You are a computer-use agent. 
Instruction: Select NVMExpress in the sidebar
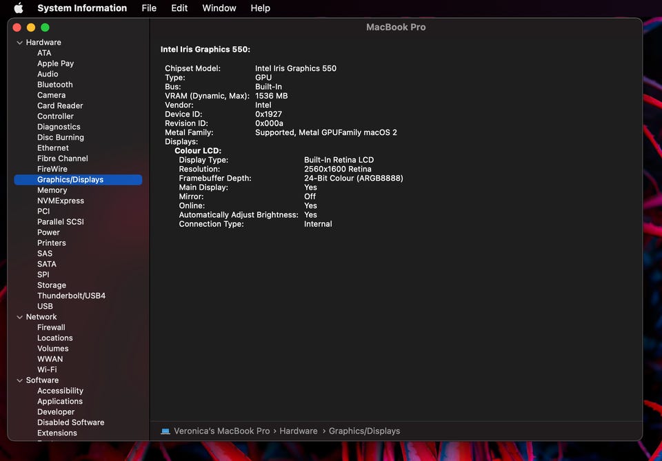tap(61, 201)
